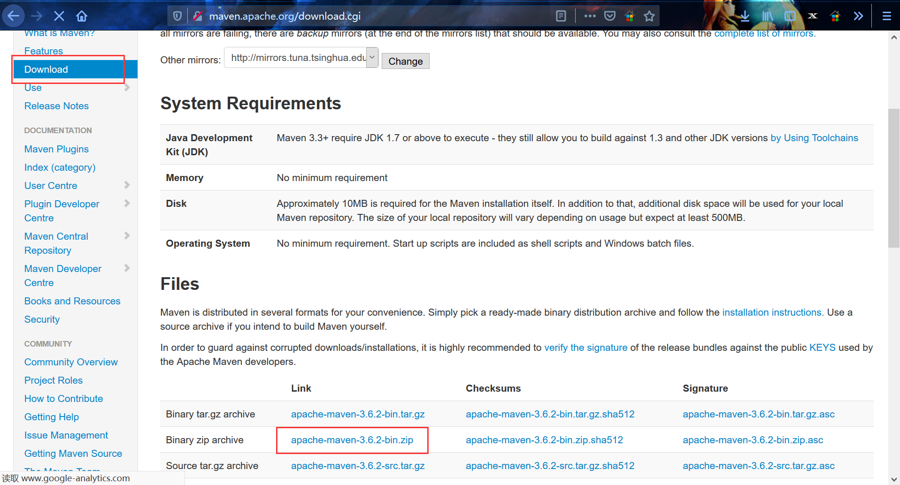The width and height of the screenshot is (900, 485).
Task: Expand more tools overflow chevrons
Action: [858, 16]
